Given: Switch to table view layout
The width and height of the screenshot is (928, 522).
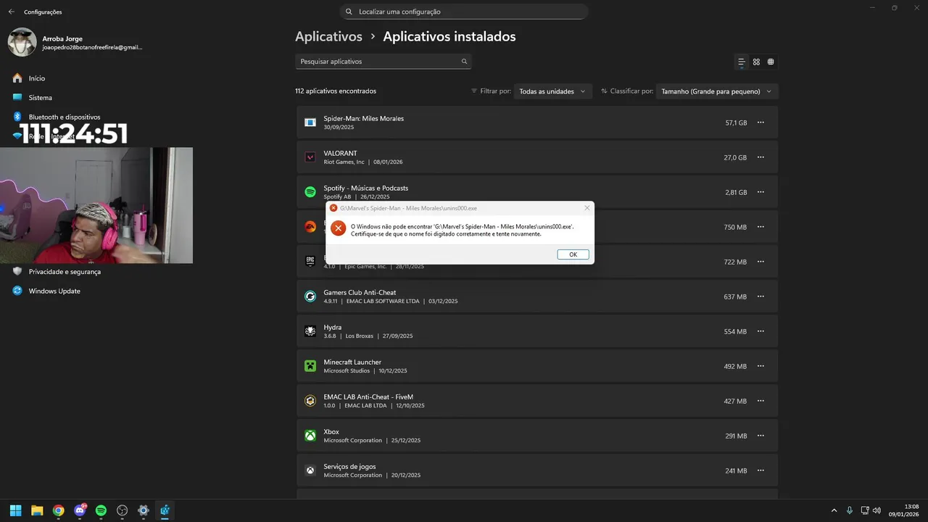Looking at the screenshot, I should point(771,62).
